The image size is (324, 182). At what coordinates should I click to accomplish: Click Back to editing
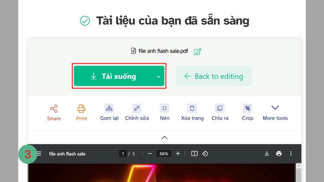[x=214, y=76]
